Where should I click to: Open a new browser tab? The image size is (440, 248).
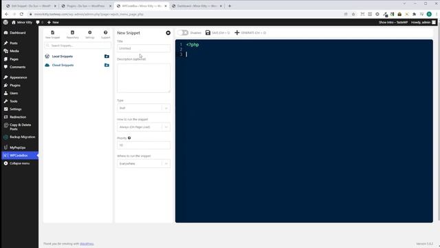[230, 6]
